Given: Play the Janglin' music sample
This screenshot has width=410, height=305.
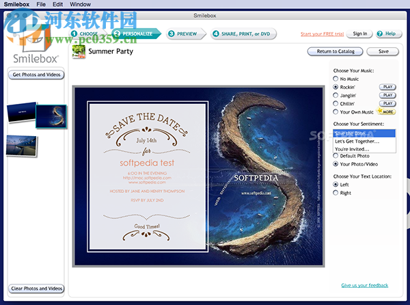Looking at the screenshot, I should coord(387,95).
